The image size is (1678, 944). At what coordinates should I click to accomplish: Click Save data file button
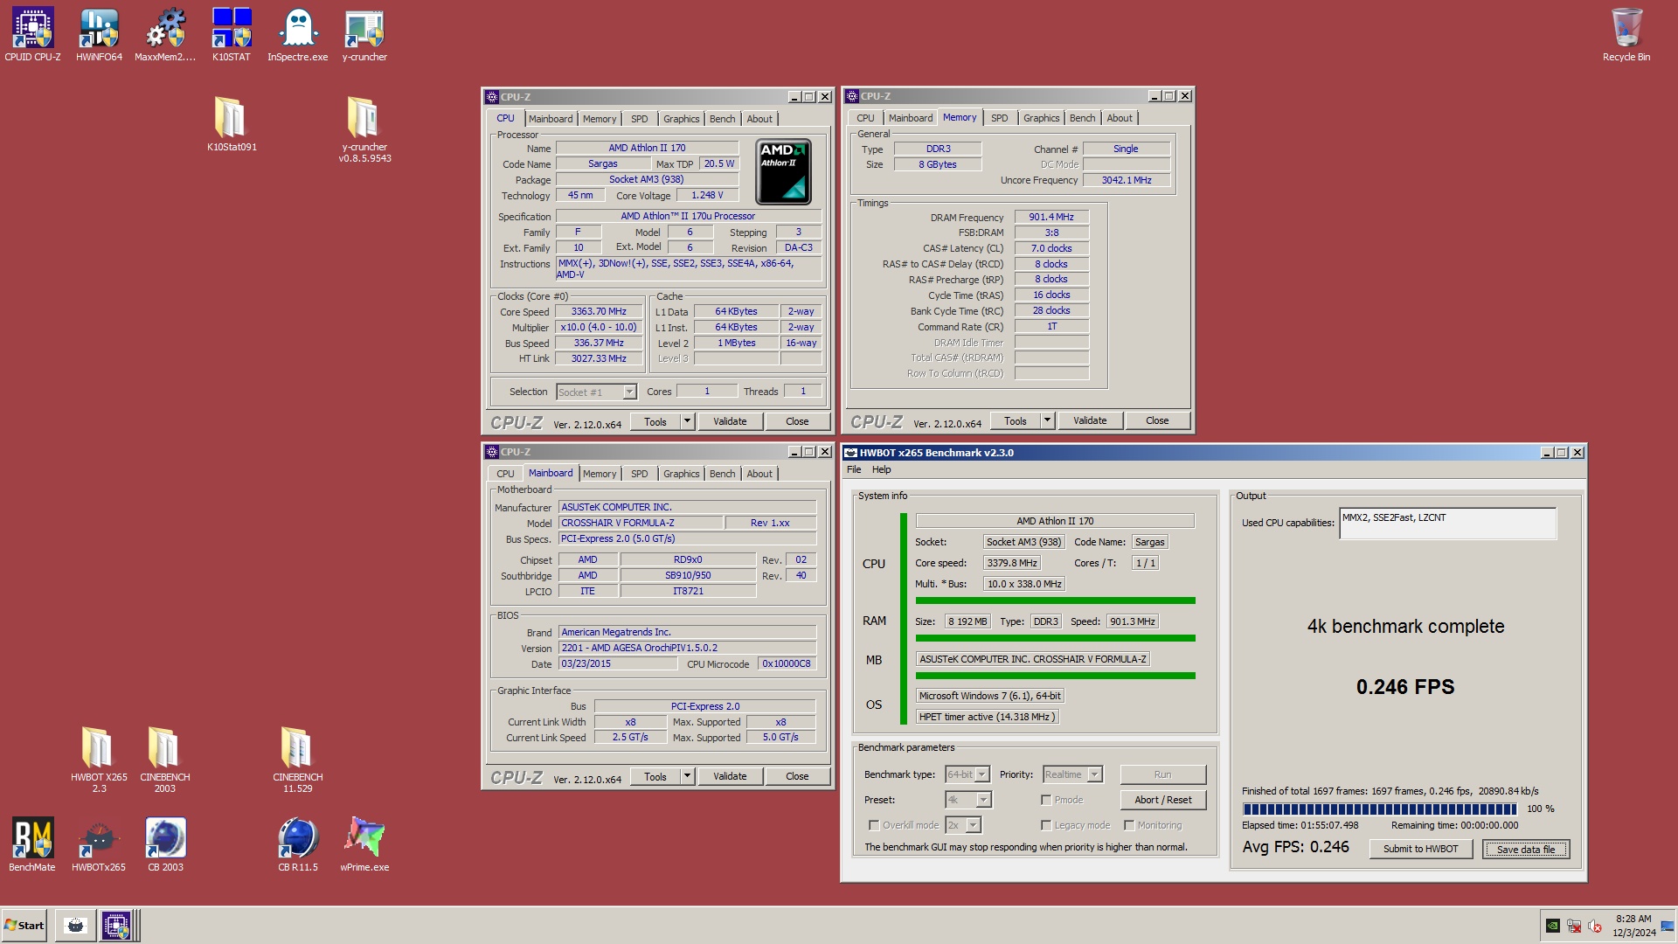(x=1526, y=849)
